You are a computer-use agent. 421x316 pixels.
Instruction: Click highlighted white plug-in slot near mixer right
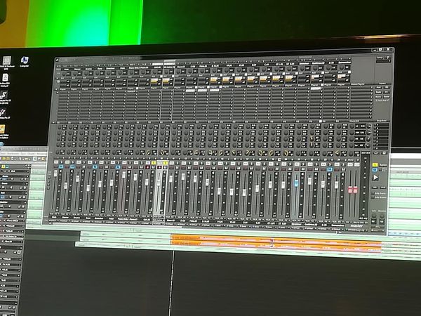316,88
